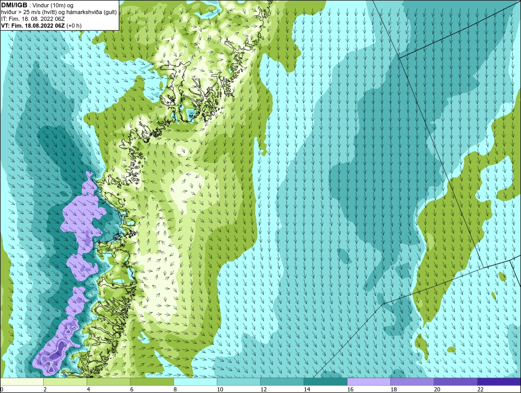
Task: Click the 8–10 m/s light cyan swatch
Action: (195, 382)
